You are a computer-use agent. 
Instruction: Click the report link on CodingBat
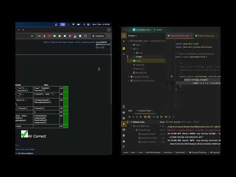tap(85, 42)
